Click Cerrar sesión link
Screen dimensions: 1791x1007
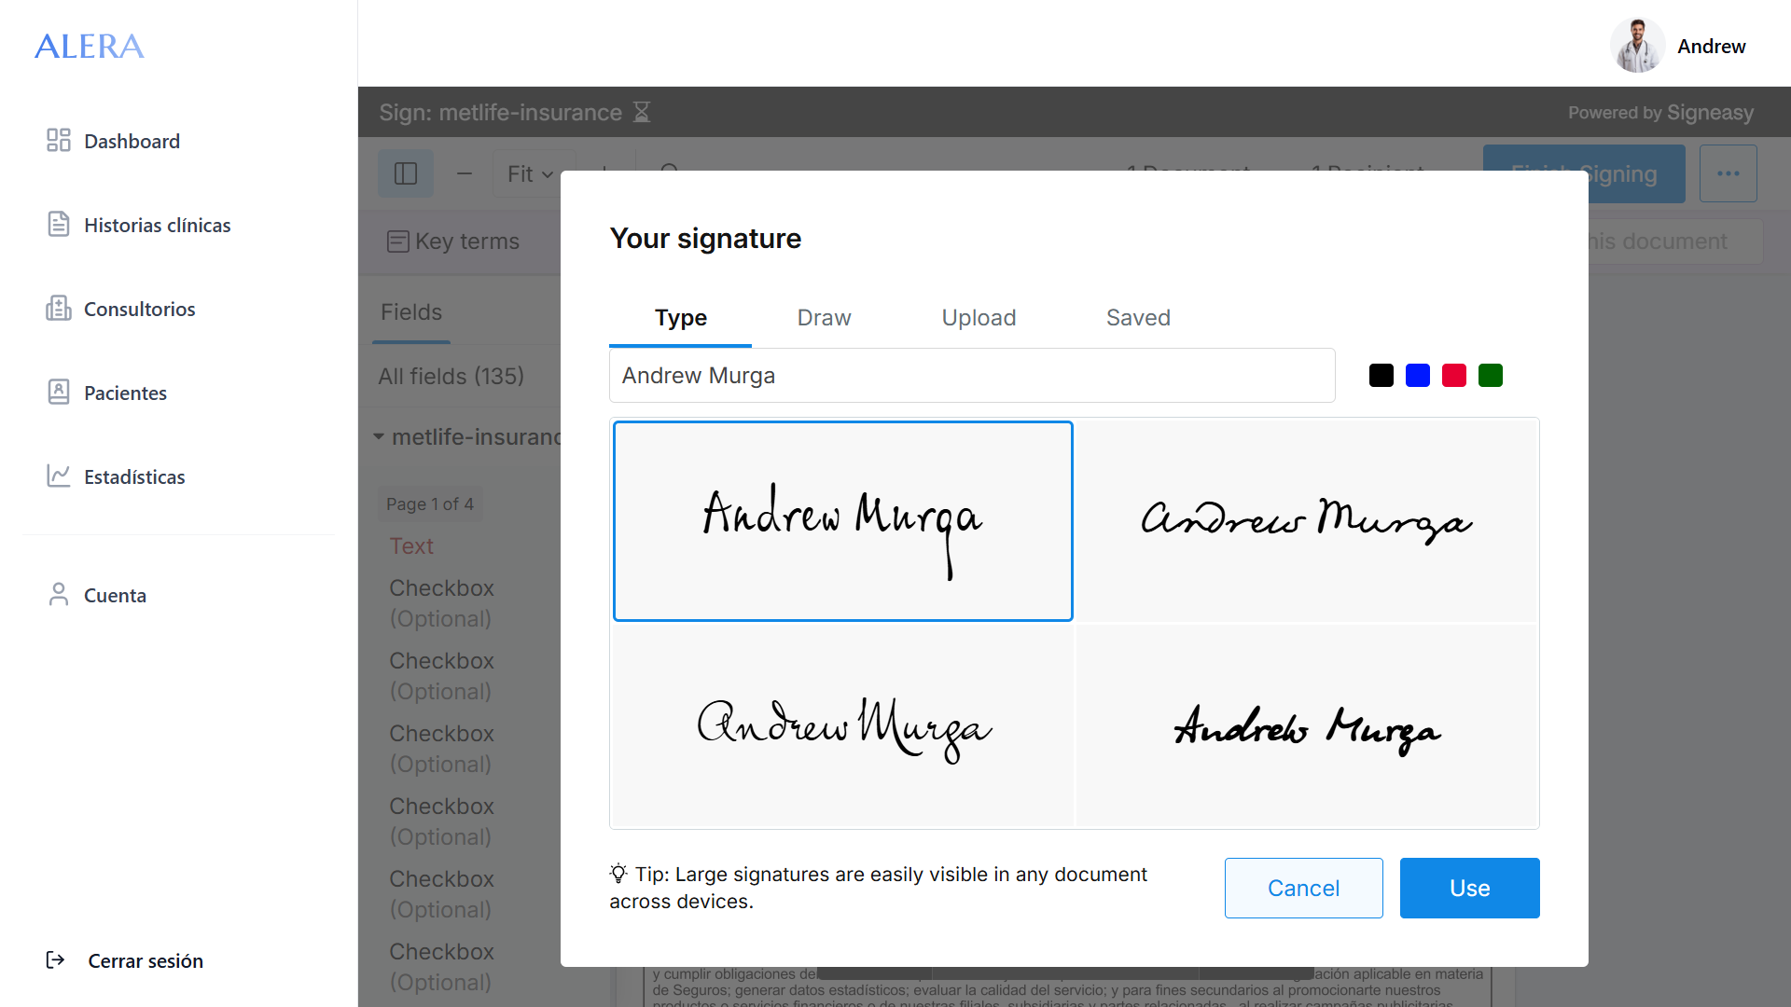tap(146, 960)
